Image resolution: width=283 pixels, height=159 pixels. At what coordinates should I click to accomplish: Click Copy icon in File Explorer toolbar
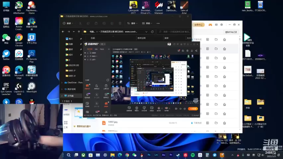88,23
